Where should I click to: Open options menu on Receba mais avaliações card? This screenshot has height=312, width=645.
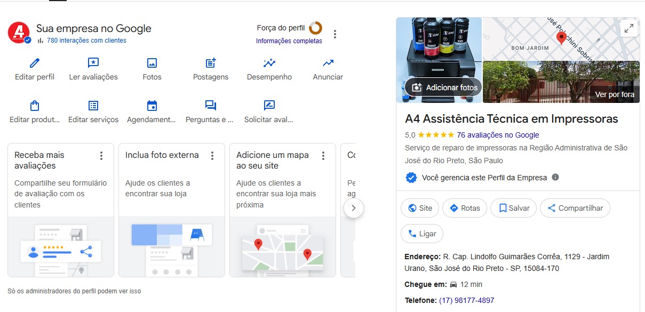click(101, 156)
